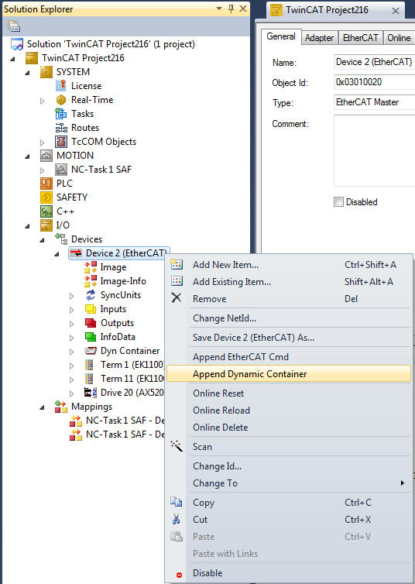415x584 pixels.
Task: Click the C++ node icon
Action: click(46, 211)
